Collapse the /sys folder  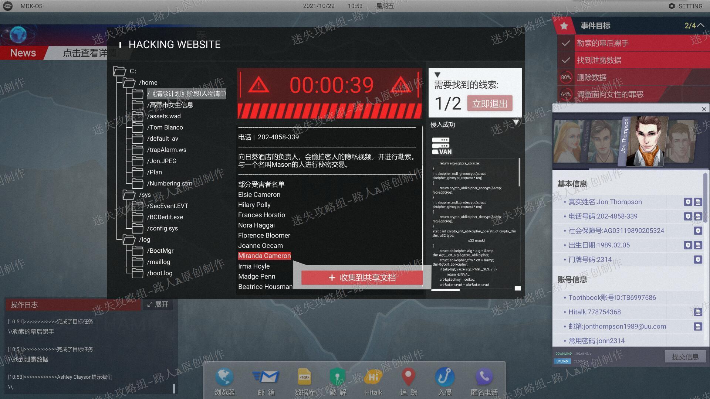coord(129,194)
